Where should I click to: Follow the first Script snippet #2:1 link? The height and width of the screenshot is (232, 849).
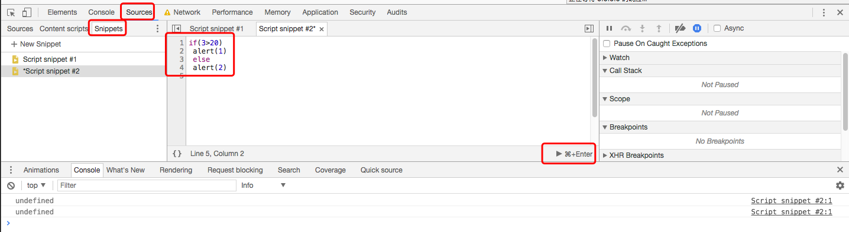791,201
